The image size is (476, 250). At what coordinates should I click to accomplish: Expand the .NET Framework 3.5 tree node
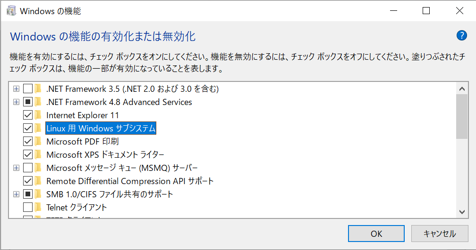[16, 89]
